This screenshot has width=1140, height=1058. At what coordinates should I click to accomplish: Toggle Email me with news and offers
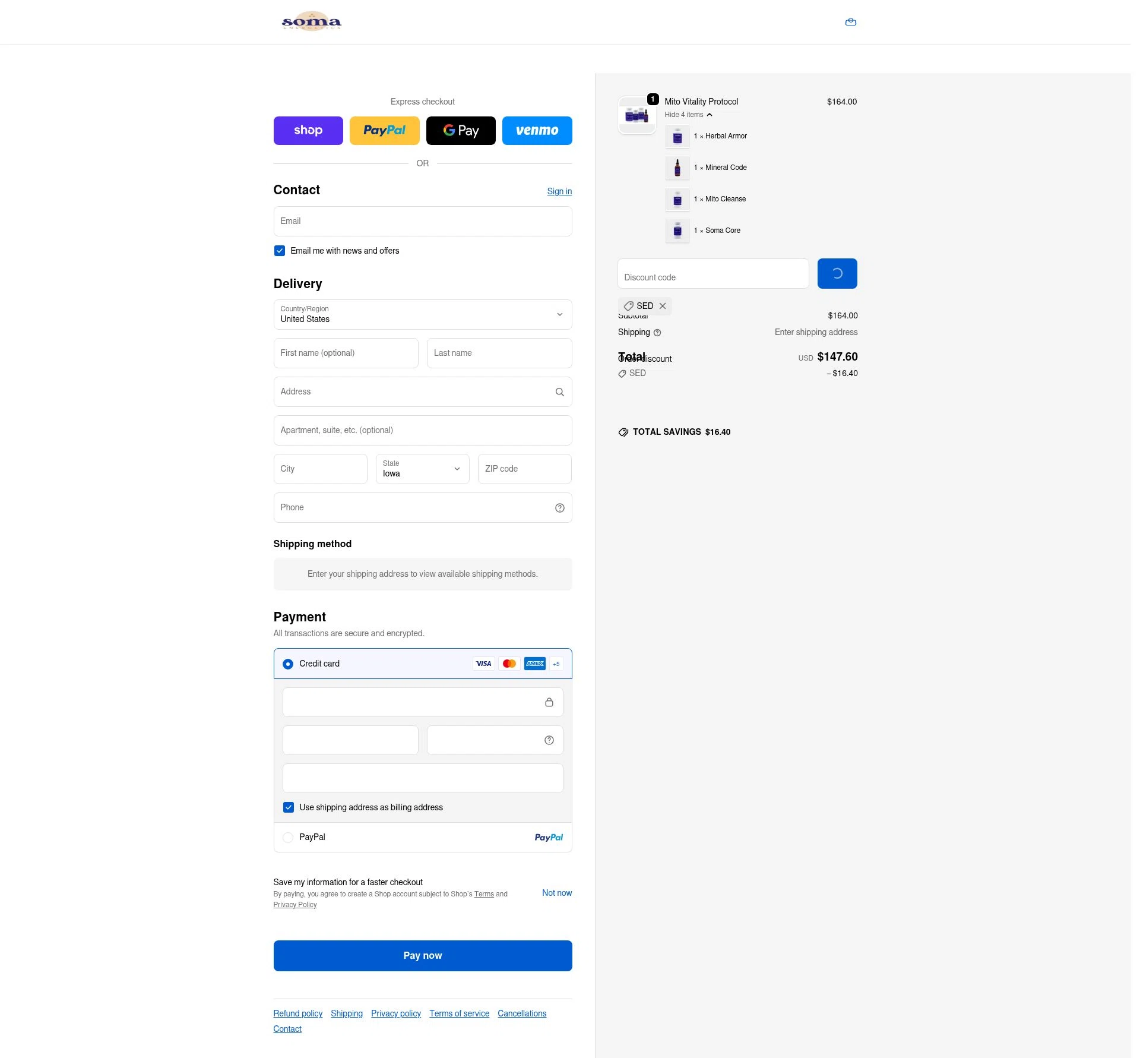pos(280,251)
